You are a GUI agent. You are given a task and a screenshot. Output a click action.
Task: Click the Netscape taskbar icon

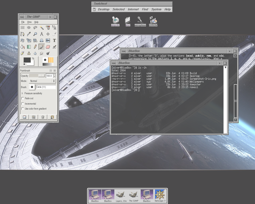click(160, 195)
